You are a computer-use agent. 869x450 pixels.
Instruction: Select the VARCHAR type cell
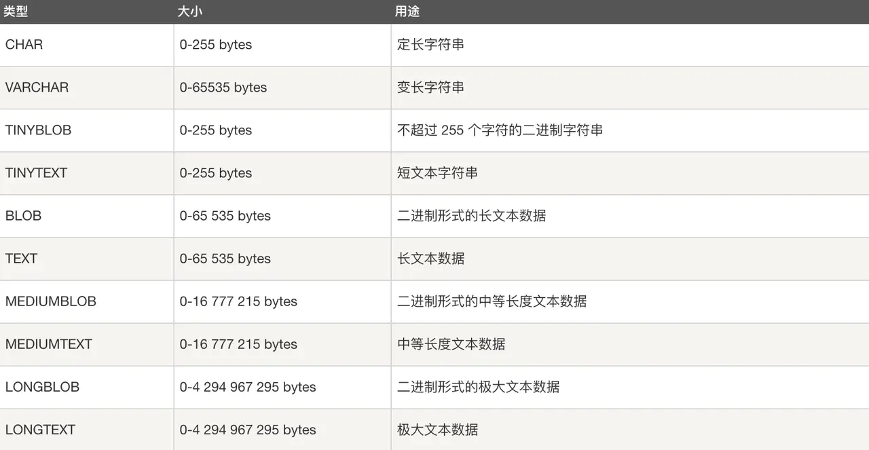[36, 88]
